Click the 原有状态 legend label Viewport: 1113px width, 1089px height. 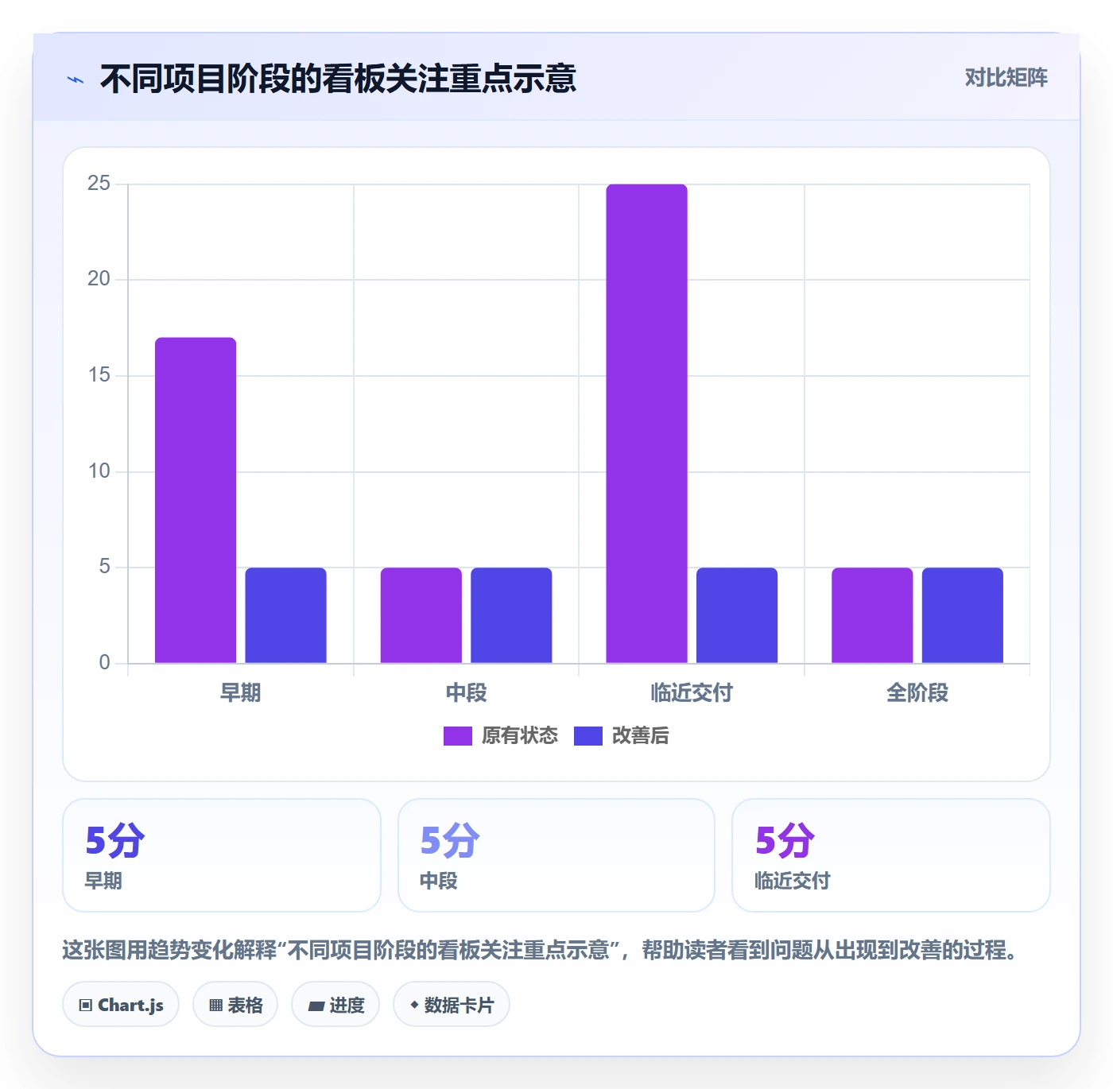519,736
